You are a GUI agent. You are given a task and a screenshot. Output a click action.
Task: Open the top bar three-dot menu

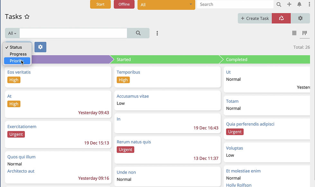(309, 4)
